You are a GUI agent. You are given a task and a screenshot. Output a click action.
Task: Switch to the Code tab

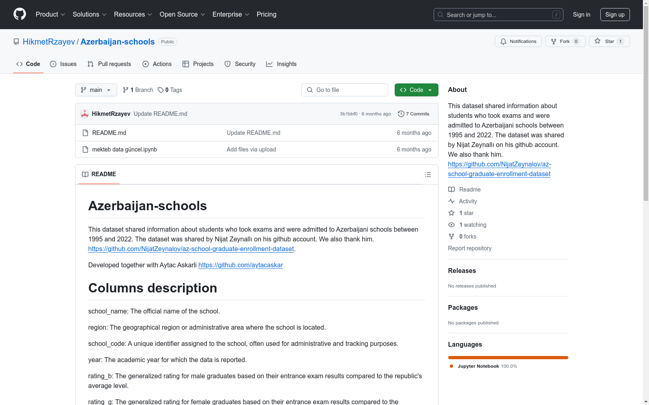pyautogui.click(x=28, y=64)
